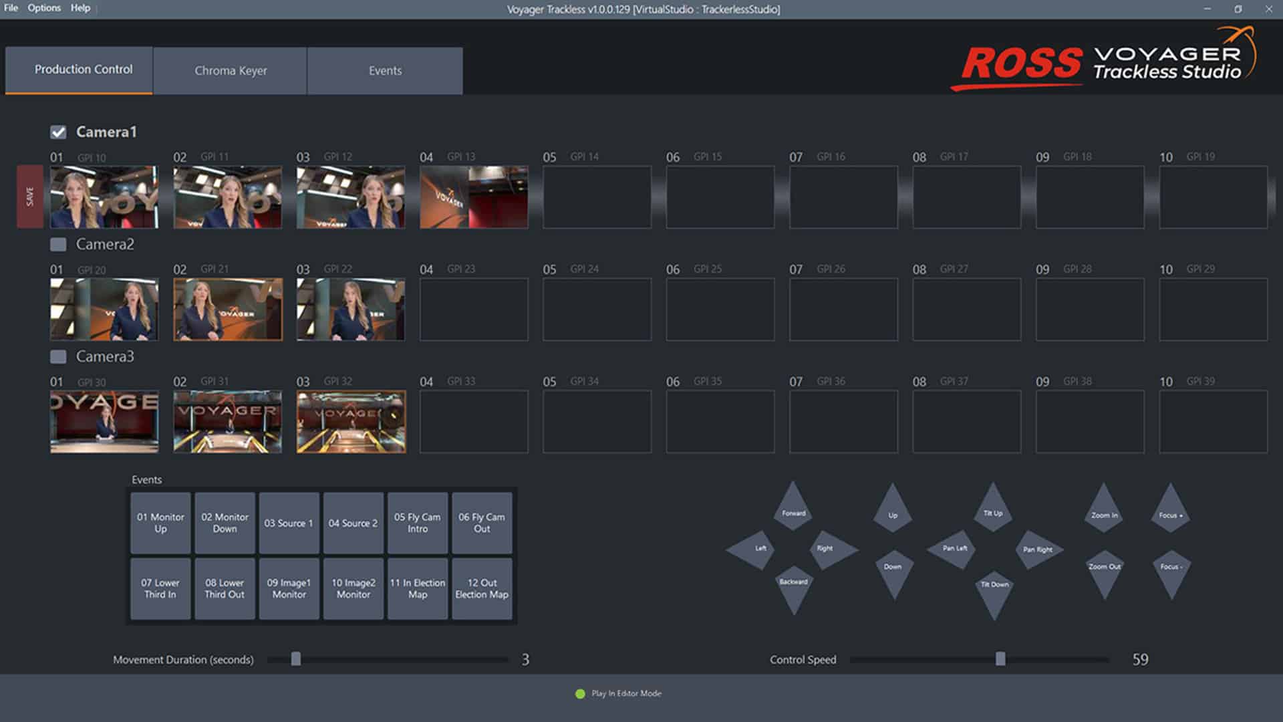Screen dimensions: 1283x722
Task: Open the Options menu
Action: coord(44,8)
